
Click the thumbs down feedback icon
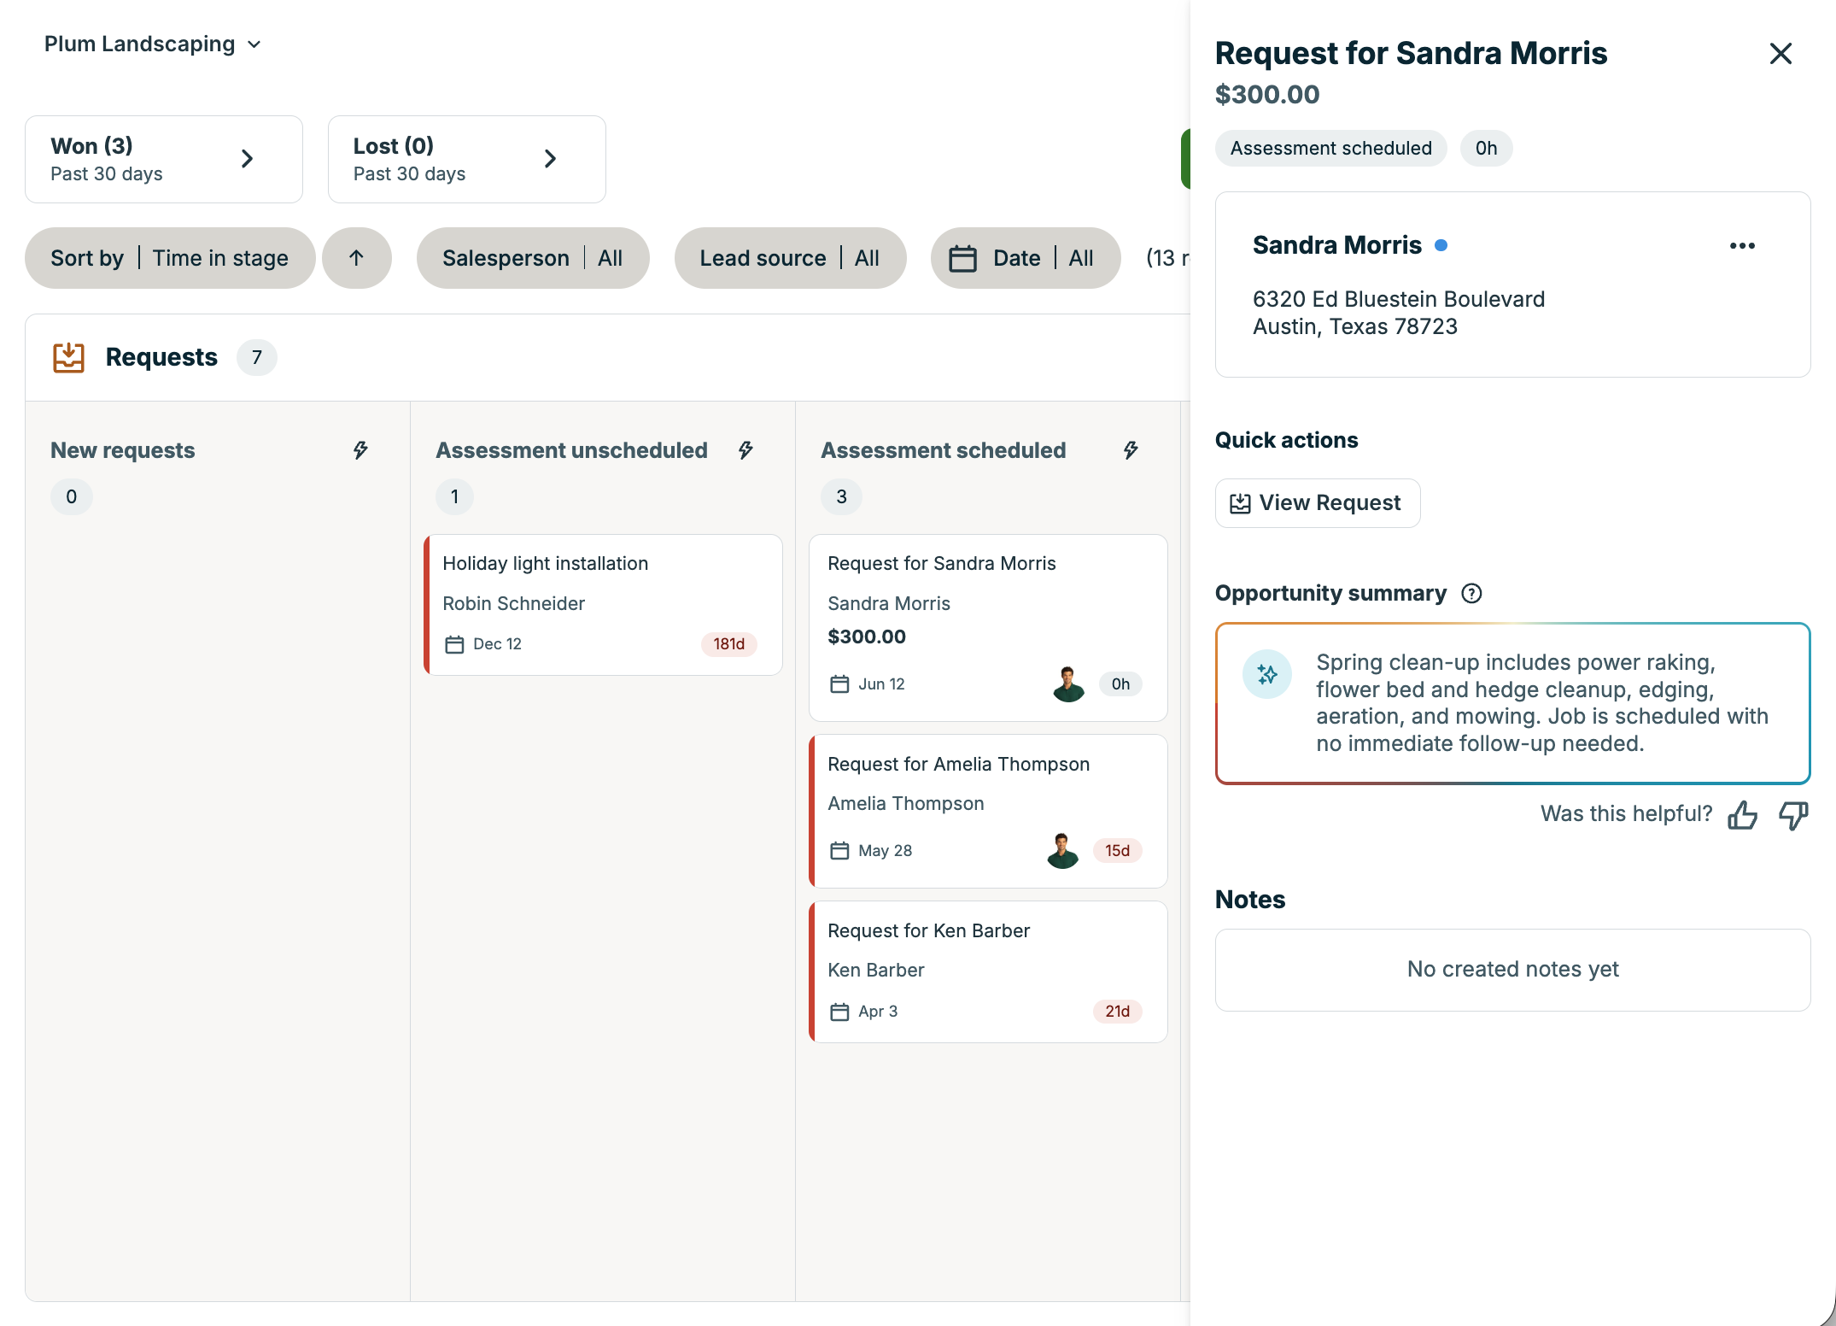pyautogui.click(x=1793, y=815)
